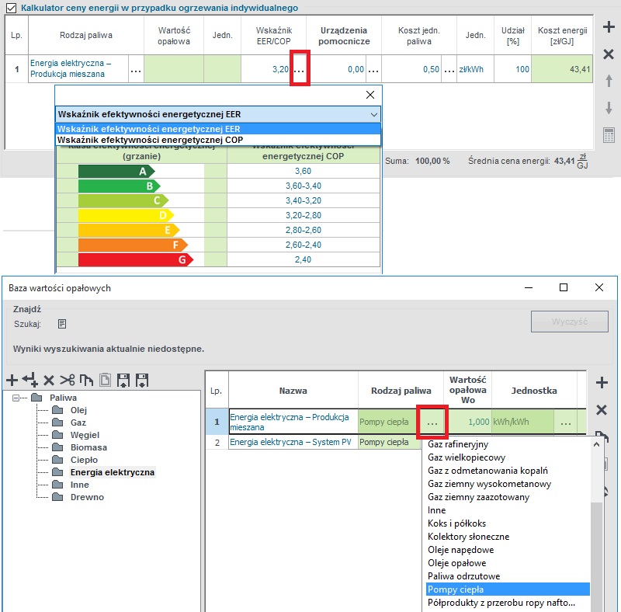Viewport: 621px width, 612px height.
Task: Paste using the clipboard icon
Action: pyautogui.click(x=105, y=380)
